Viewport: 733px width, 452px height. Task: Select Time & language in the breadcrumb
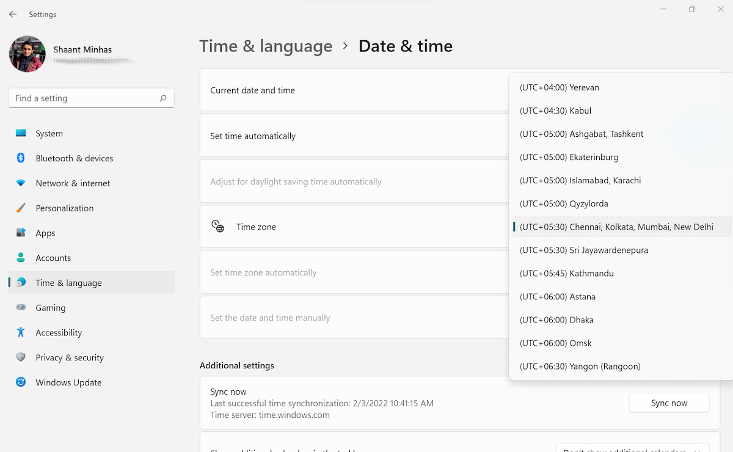click(x=266, y=46)
